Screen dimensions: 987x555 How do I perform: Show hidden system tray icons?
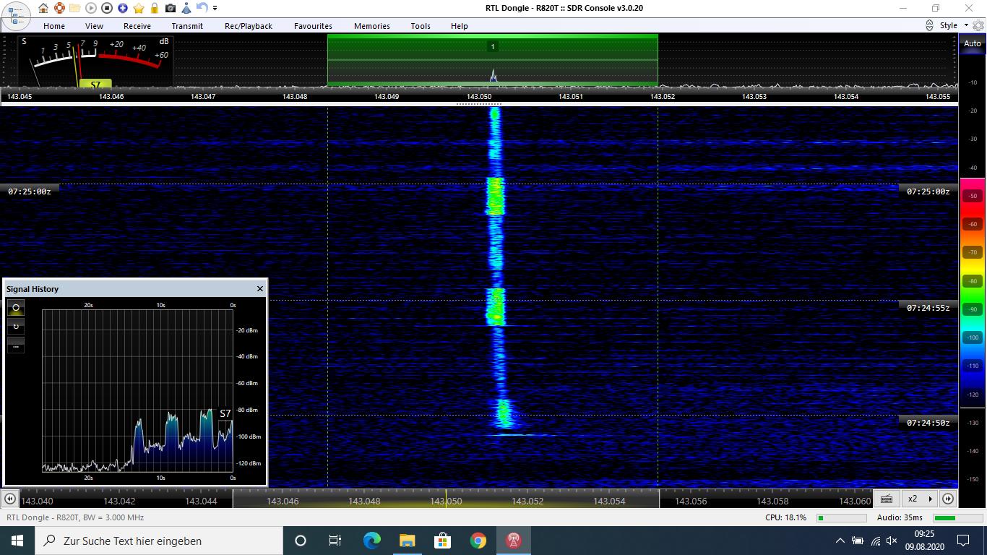point(840,541)
